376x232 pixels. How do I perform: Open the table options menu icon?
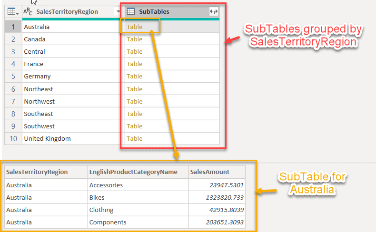click(13, 11)
